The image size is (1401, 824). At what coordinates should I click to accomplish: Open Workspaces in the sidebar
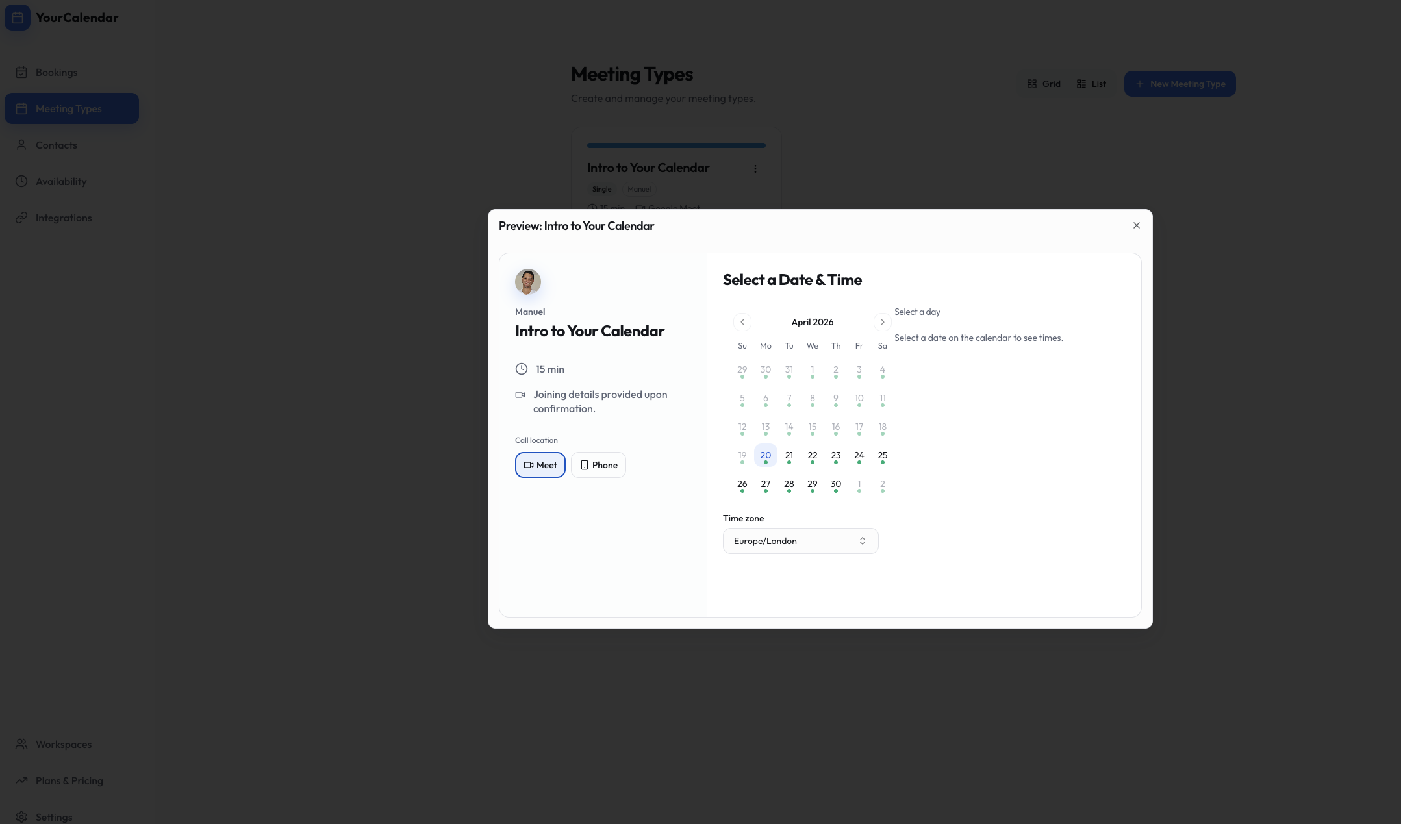[71, 744]
